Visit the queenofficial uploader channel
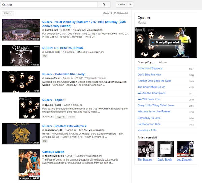202x183 pixels. [x=53, y=78]
